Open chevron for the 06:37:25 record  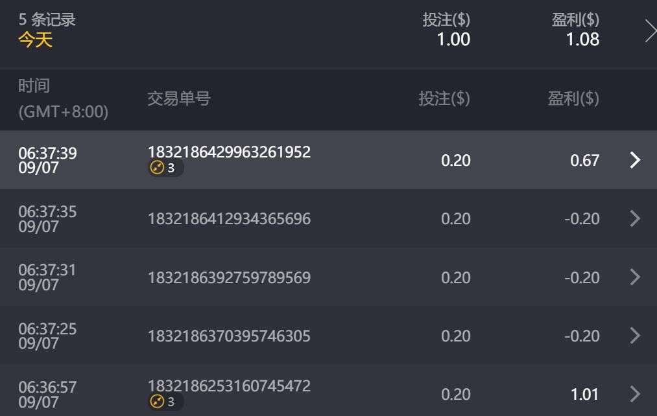(635, 336)
